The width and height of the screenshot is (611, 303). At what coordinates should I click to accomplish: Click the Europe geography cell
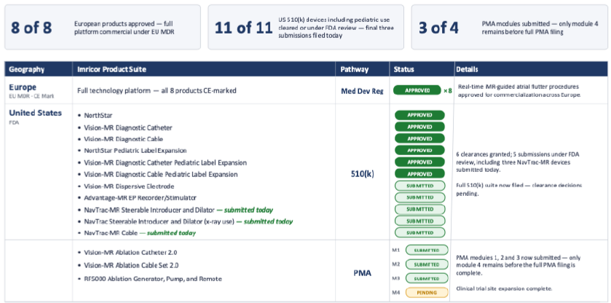point(38,90)
